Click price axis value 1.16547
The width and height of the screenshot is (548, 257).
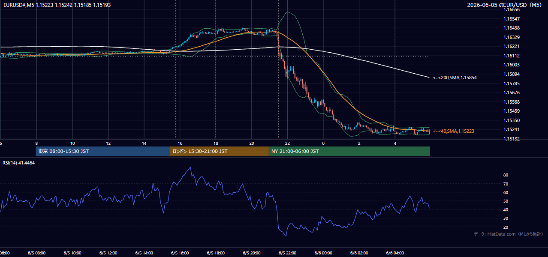(512, 19)
